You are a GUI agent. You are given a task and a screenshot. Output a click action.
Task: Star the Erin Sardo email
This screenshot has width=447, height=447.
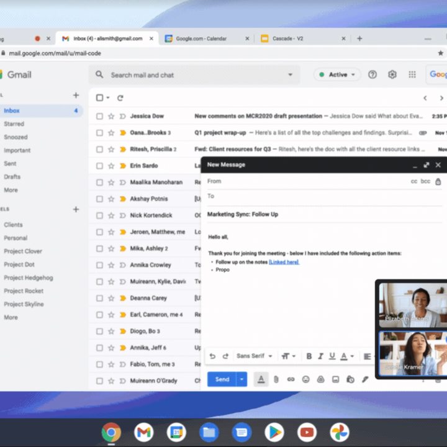(111, 166)
